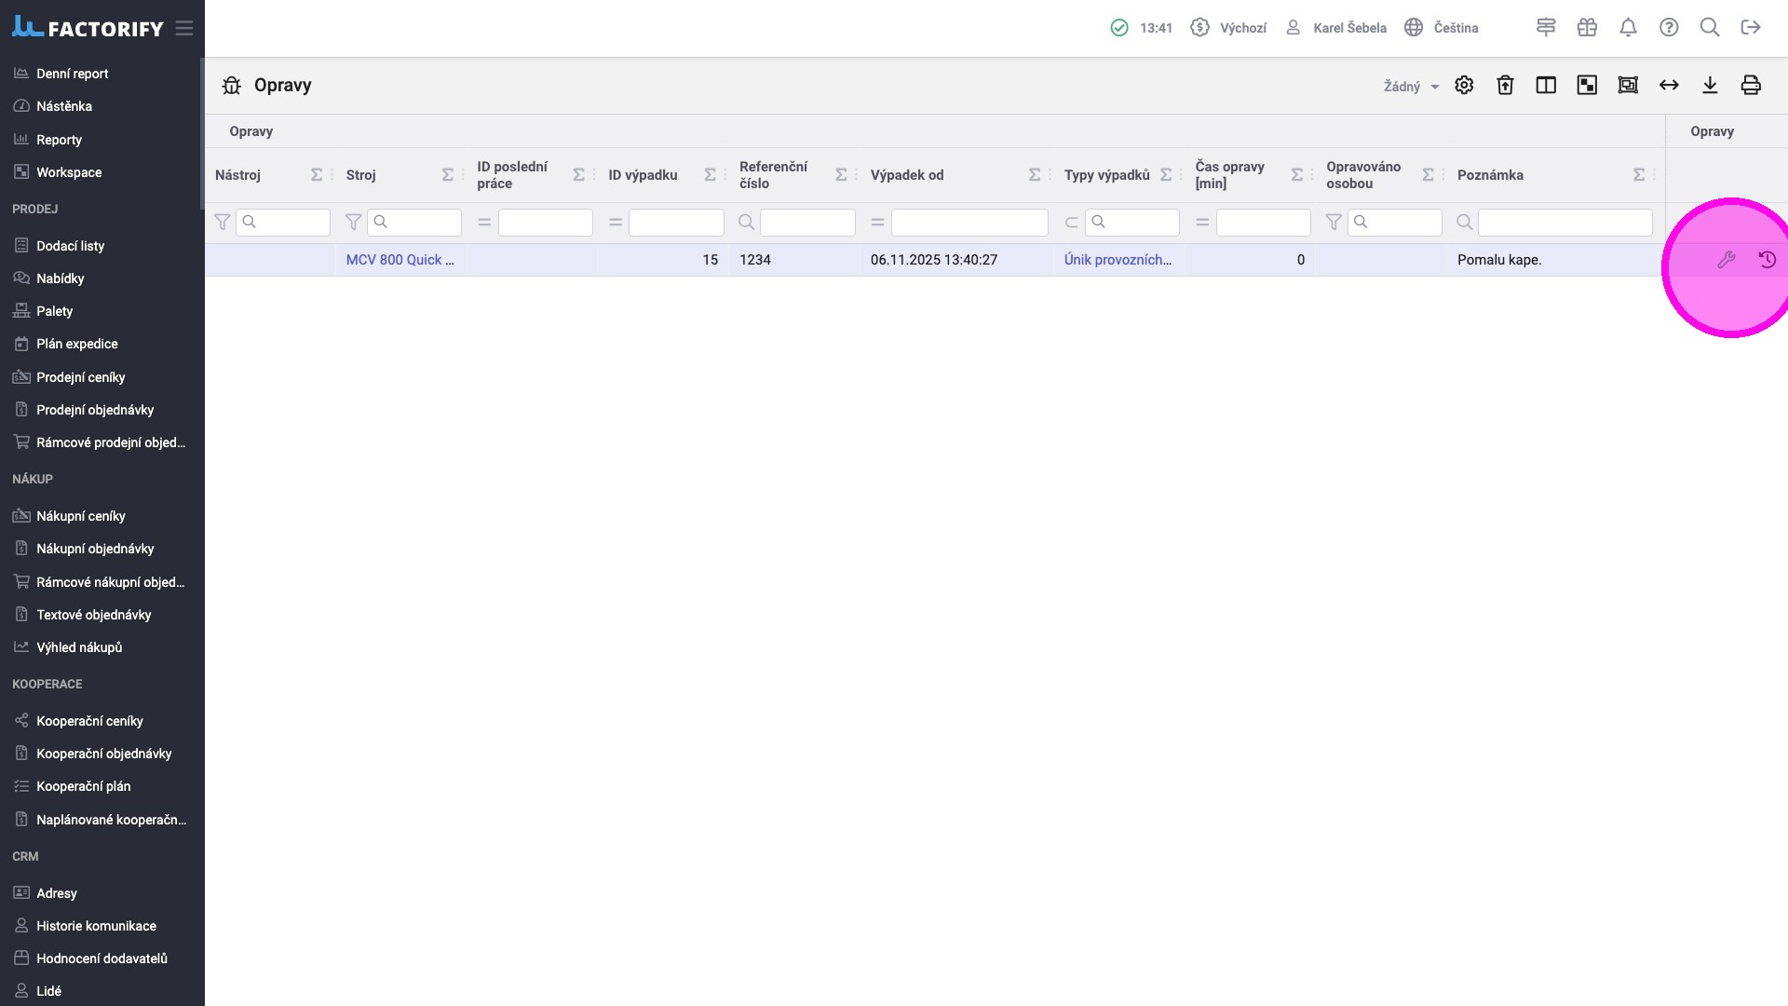1788x1006 pixels.
Task: Click the Poznámka filter input field
Action: pos(1564,223)
